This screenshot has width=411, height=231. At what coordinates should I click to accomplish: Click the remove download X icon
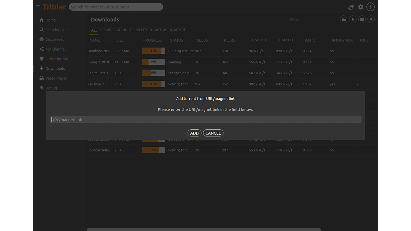[371, 19]
